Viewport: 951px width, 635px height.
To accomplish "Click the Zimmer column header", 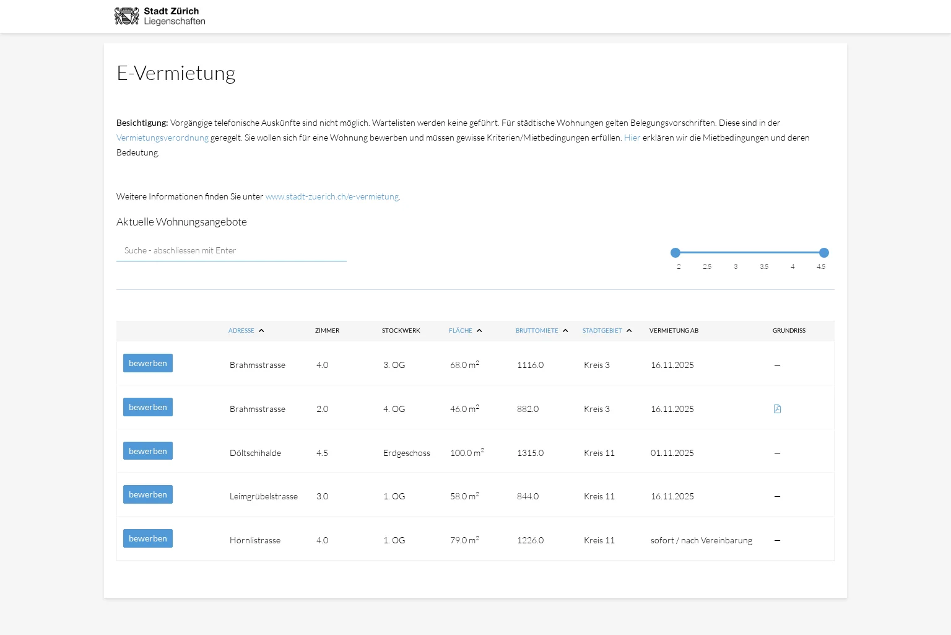I will click(x=327, y=331).
